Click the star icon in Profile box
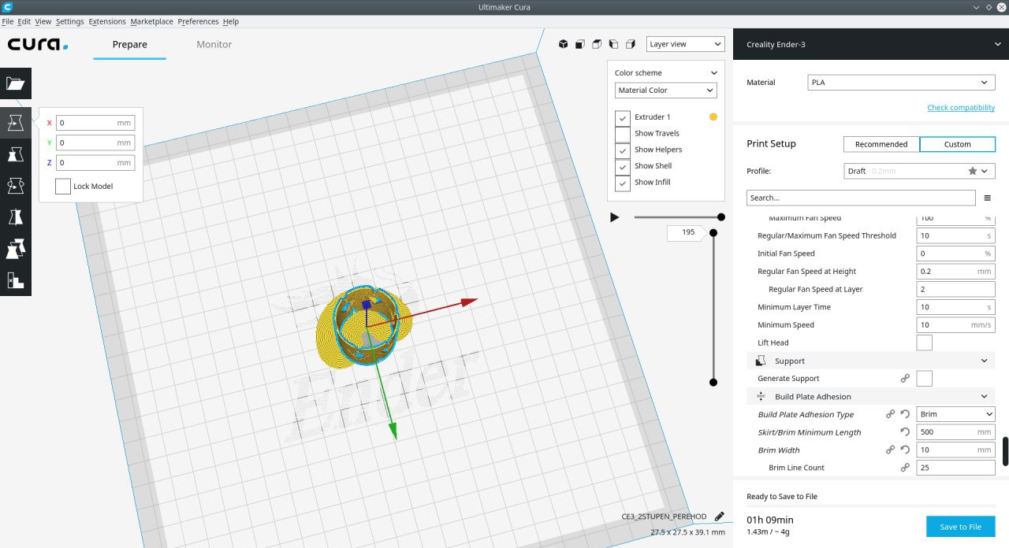 tap(972, 171)
